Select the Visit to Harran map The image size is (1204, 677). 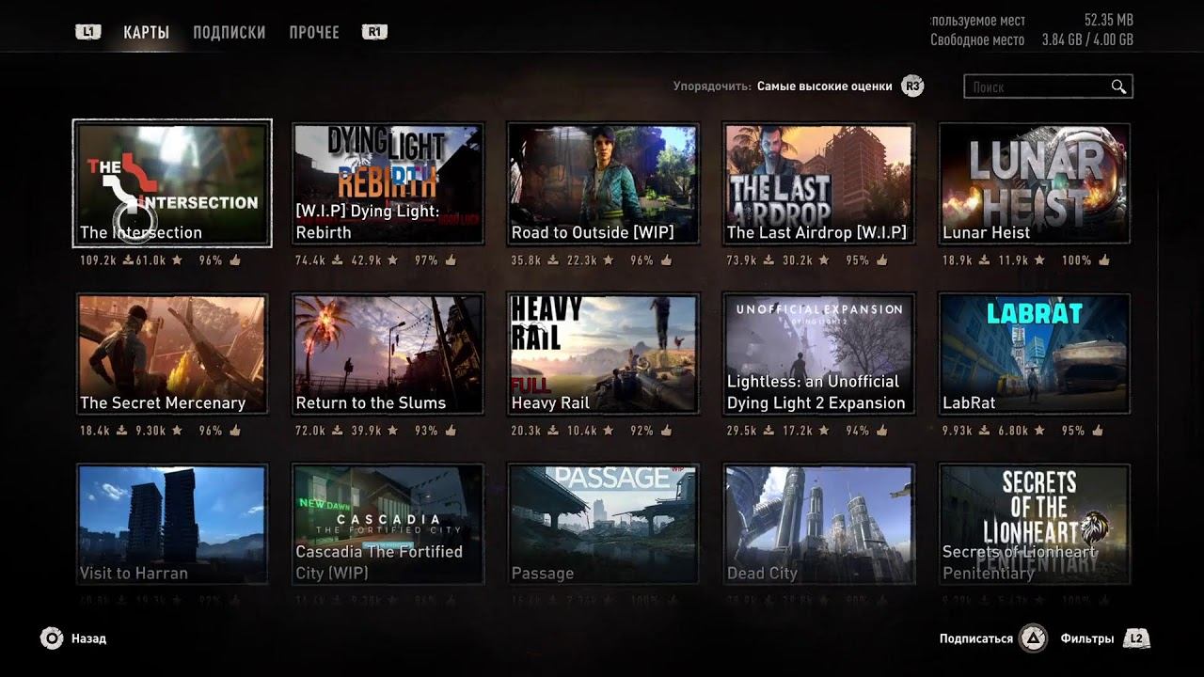tap(172, 525)
